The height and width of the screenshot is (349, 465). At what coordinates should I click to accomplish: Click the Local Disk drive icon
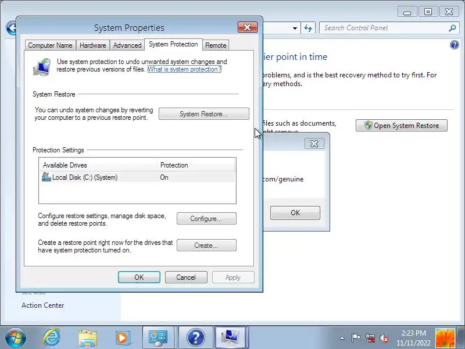pyautogui.click(x=46, y=177)
